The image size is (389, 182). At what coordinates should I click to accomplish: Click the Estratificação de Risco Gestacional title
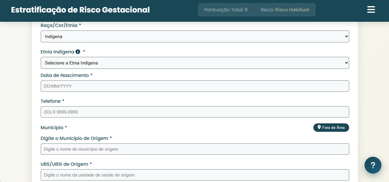[x=80, y=10]
